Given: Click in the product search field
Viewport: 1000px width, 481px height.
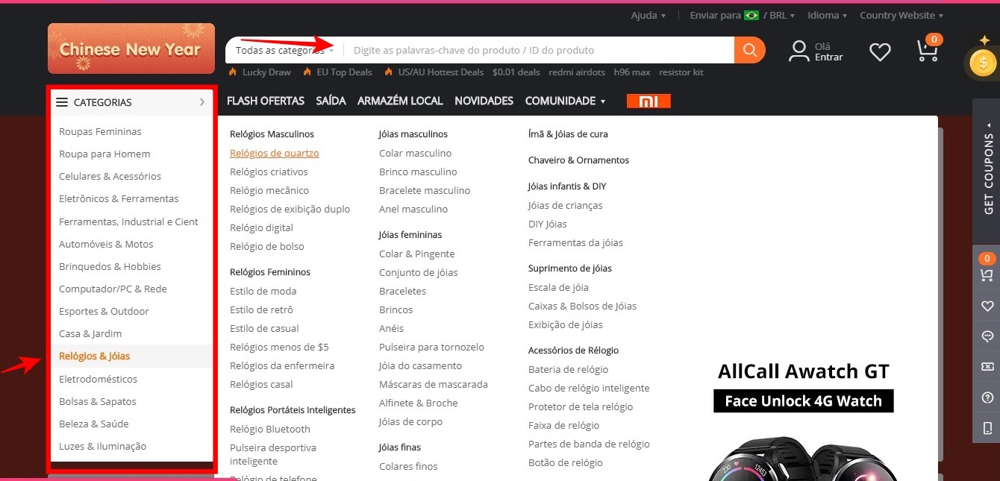Looking at the screenshot, I should (x=539, y=51).
